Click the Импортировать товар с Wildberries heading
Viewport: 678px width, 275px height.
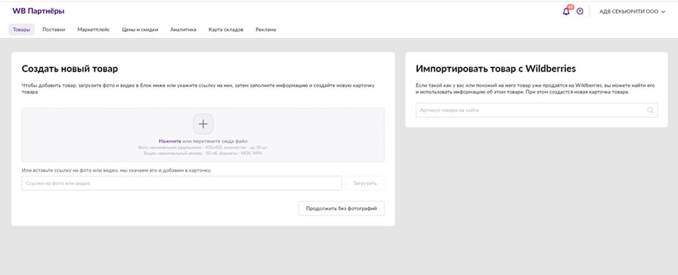496,69
